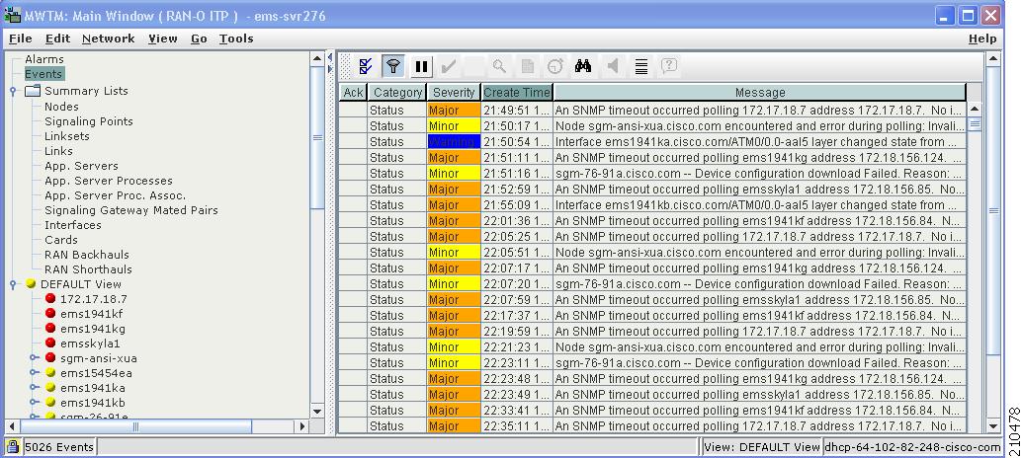Open the Help menu
The image size is (1022, 458).
[982, 38]
